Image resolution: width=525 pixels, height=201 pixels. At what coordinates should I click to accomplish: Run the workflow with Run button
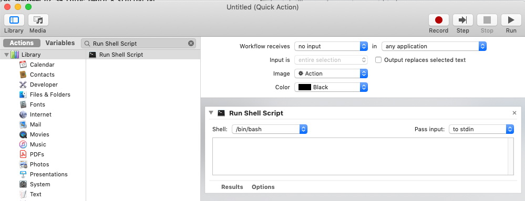[511, 20]
